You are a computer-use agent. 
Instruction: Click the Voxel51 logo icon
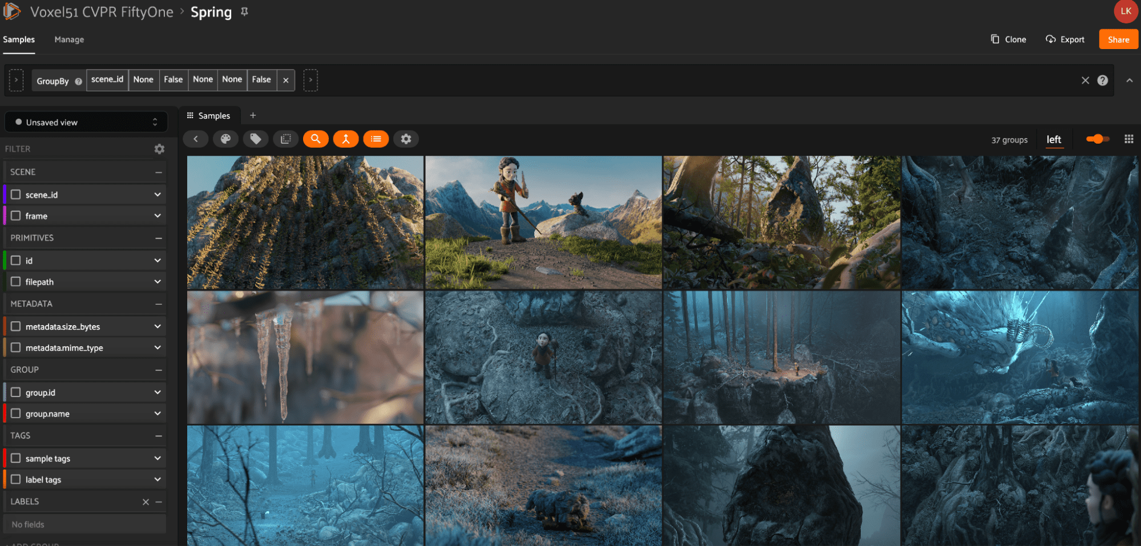coord(12,11)
